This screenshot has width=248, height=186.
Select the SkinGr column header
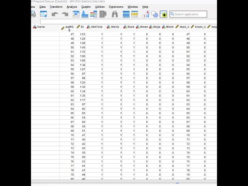[x=113, y=28]
